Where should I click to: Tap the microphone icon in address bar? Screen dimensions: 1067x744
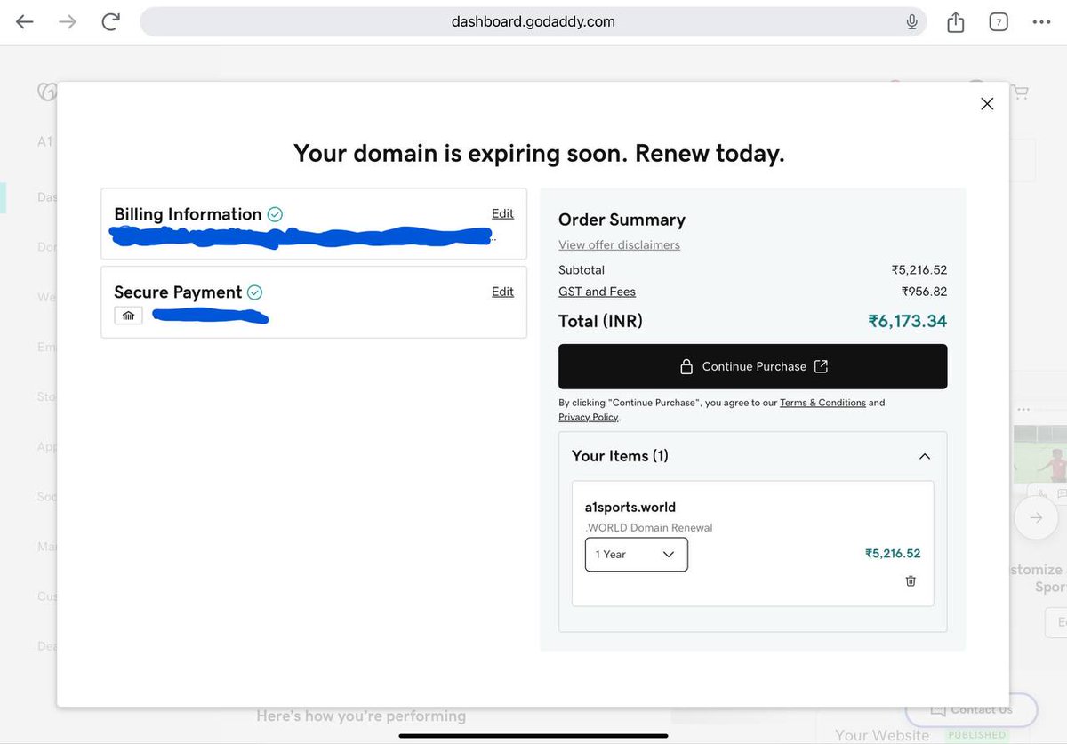click(911, 21)
